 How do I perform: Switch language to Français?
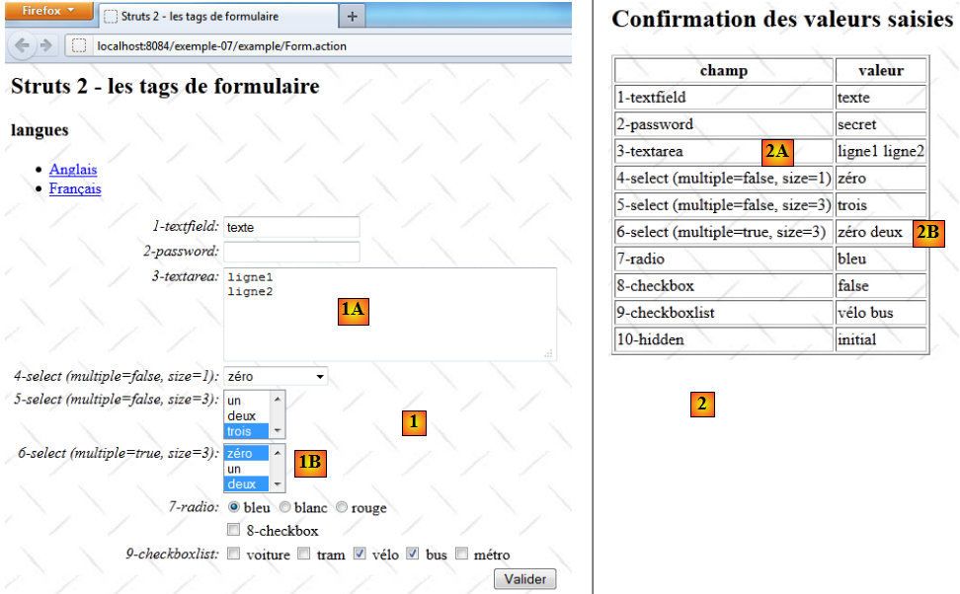[75, 188]
